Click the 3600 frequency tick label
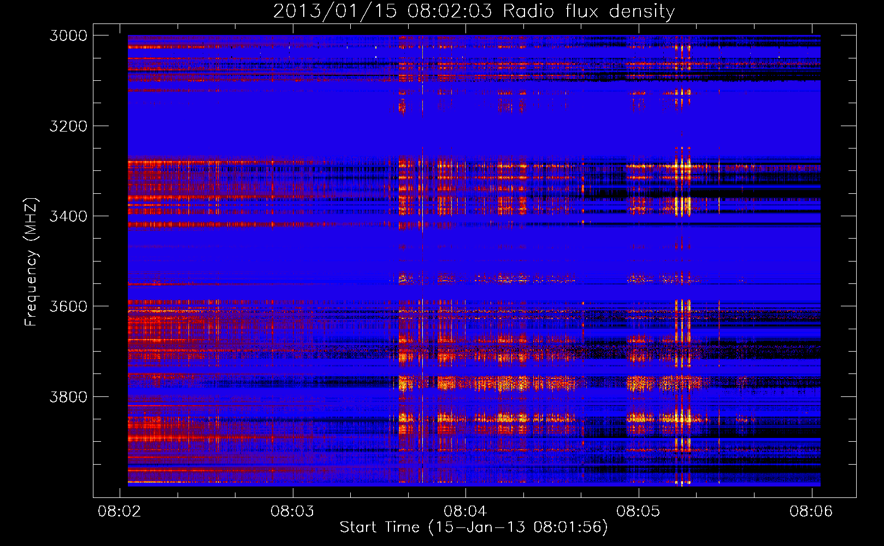This screenshot has width=884, height=546. [68, 306]
